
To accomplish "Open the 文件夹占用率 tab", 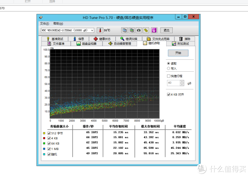I will [158, 39].
